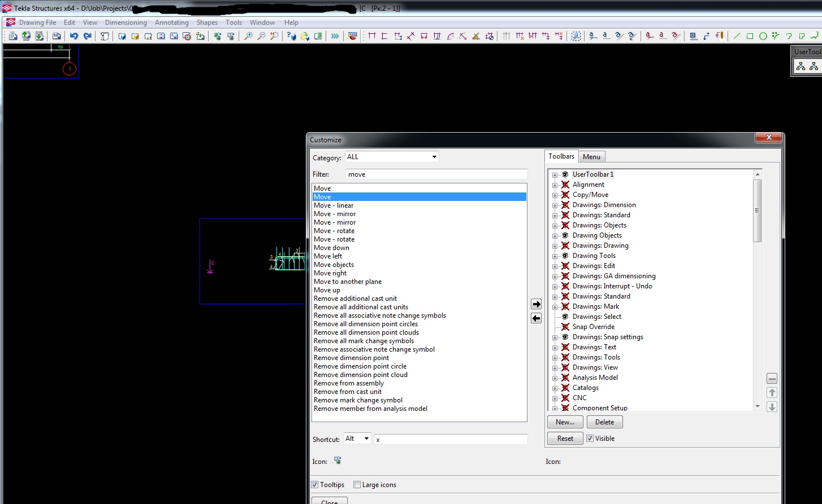Click the right arrow to add command to toolbar
822x504 pixels.
536,304
